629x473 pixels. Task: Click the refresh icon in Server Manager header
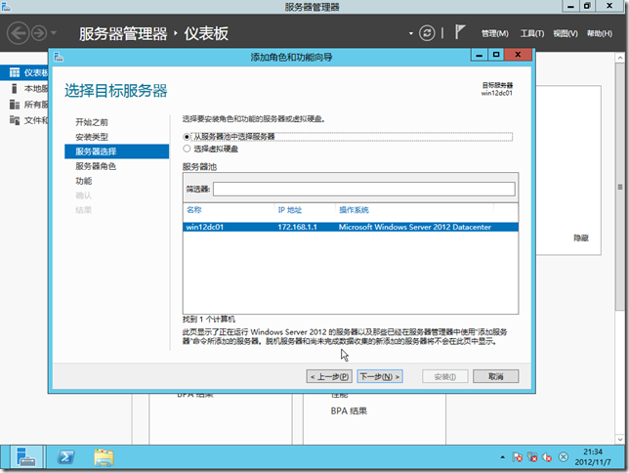tap(427, 33)
